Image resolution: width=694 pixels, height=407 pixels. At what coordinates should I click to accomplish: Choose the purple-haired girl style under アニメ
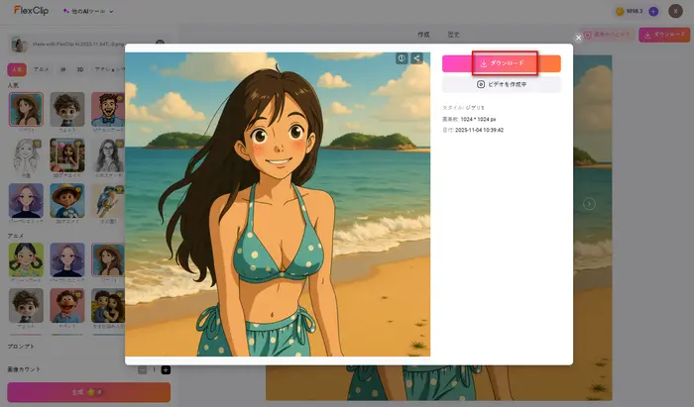[x=67, y=259]
